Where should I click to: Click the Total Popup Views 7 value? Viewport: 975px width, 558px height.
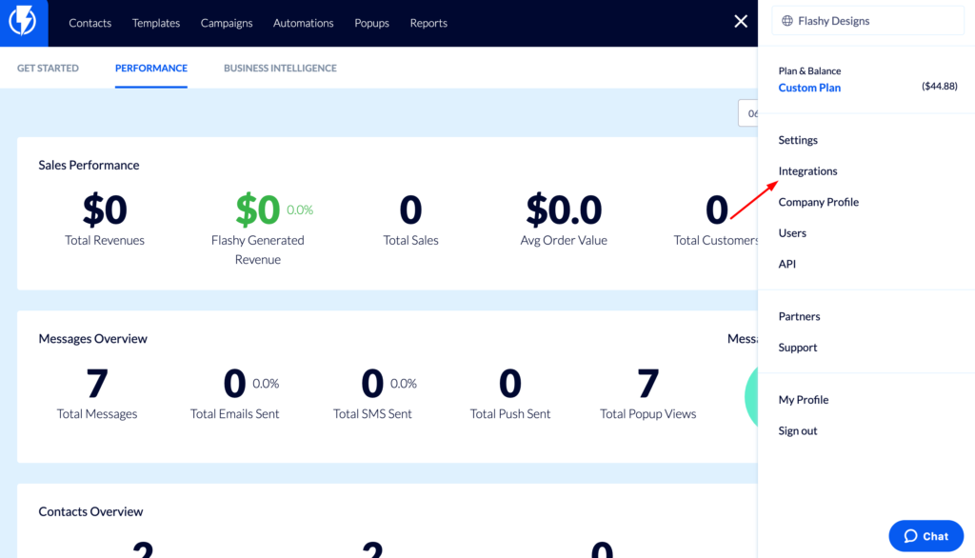tap(647, 383)
